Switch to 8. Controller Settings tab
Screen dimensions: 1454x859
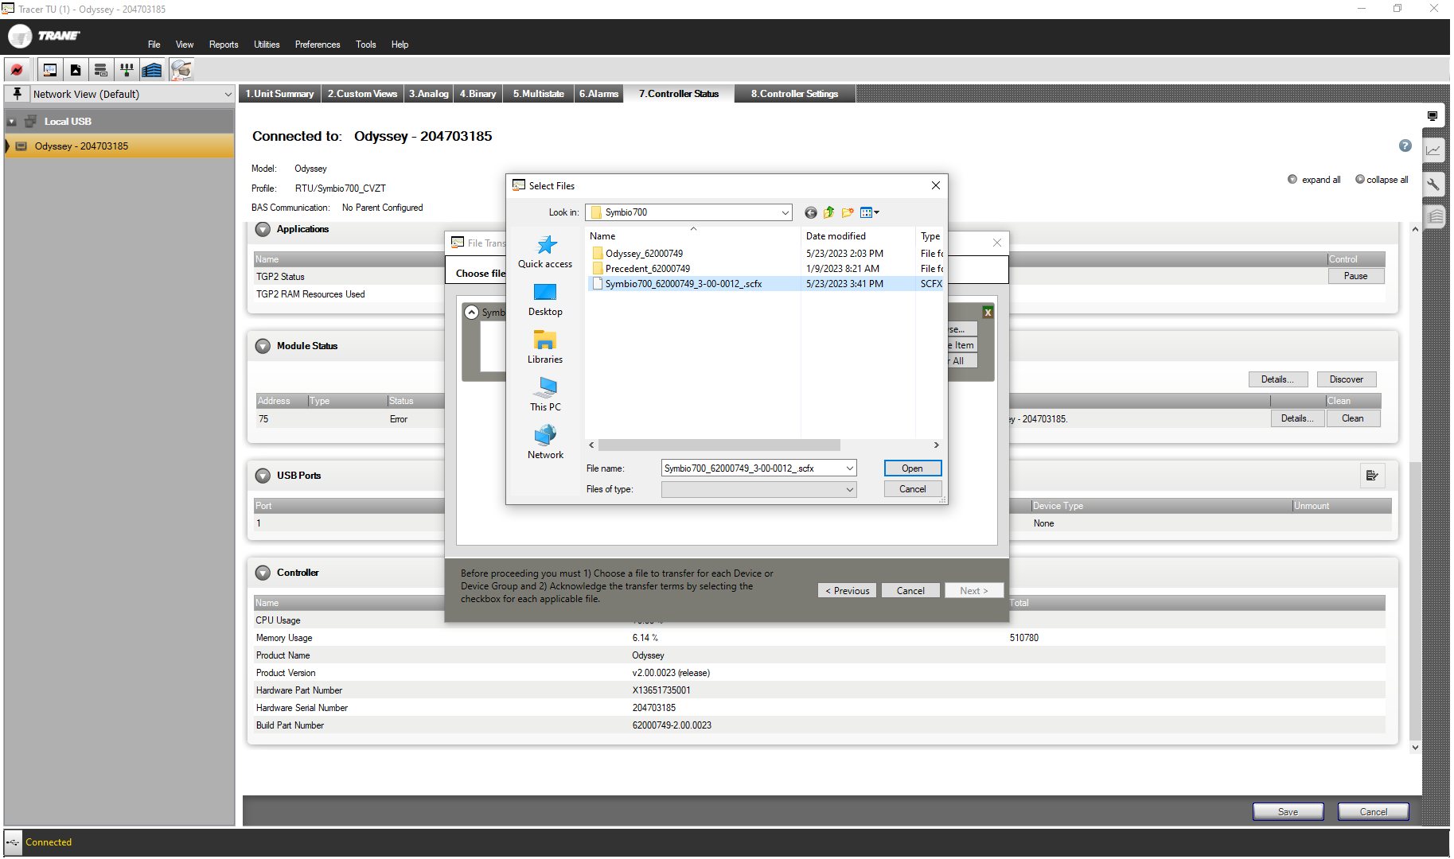pyautogui.click(x=794, y=94)
